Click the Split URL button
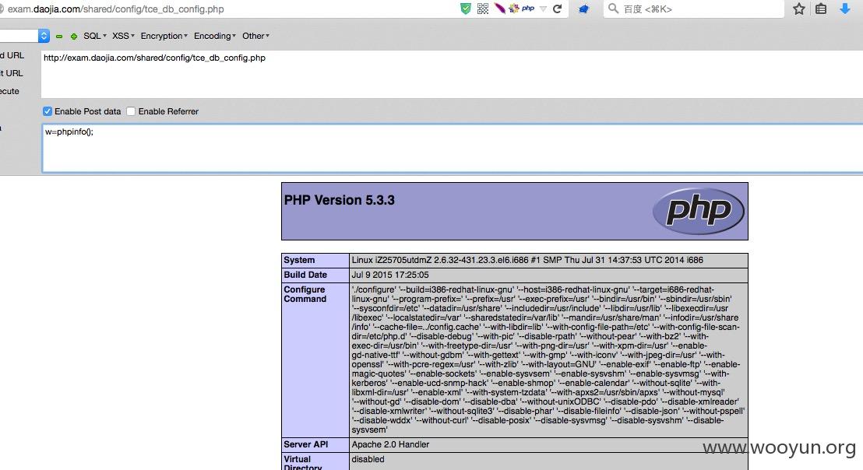This screenshot has height=470, width=863. pyautogui.click(x=12, y=73)
